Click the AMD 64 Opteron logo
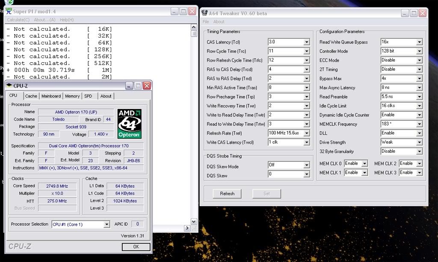438x262 pixels. [129, 124]
